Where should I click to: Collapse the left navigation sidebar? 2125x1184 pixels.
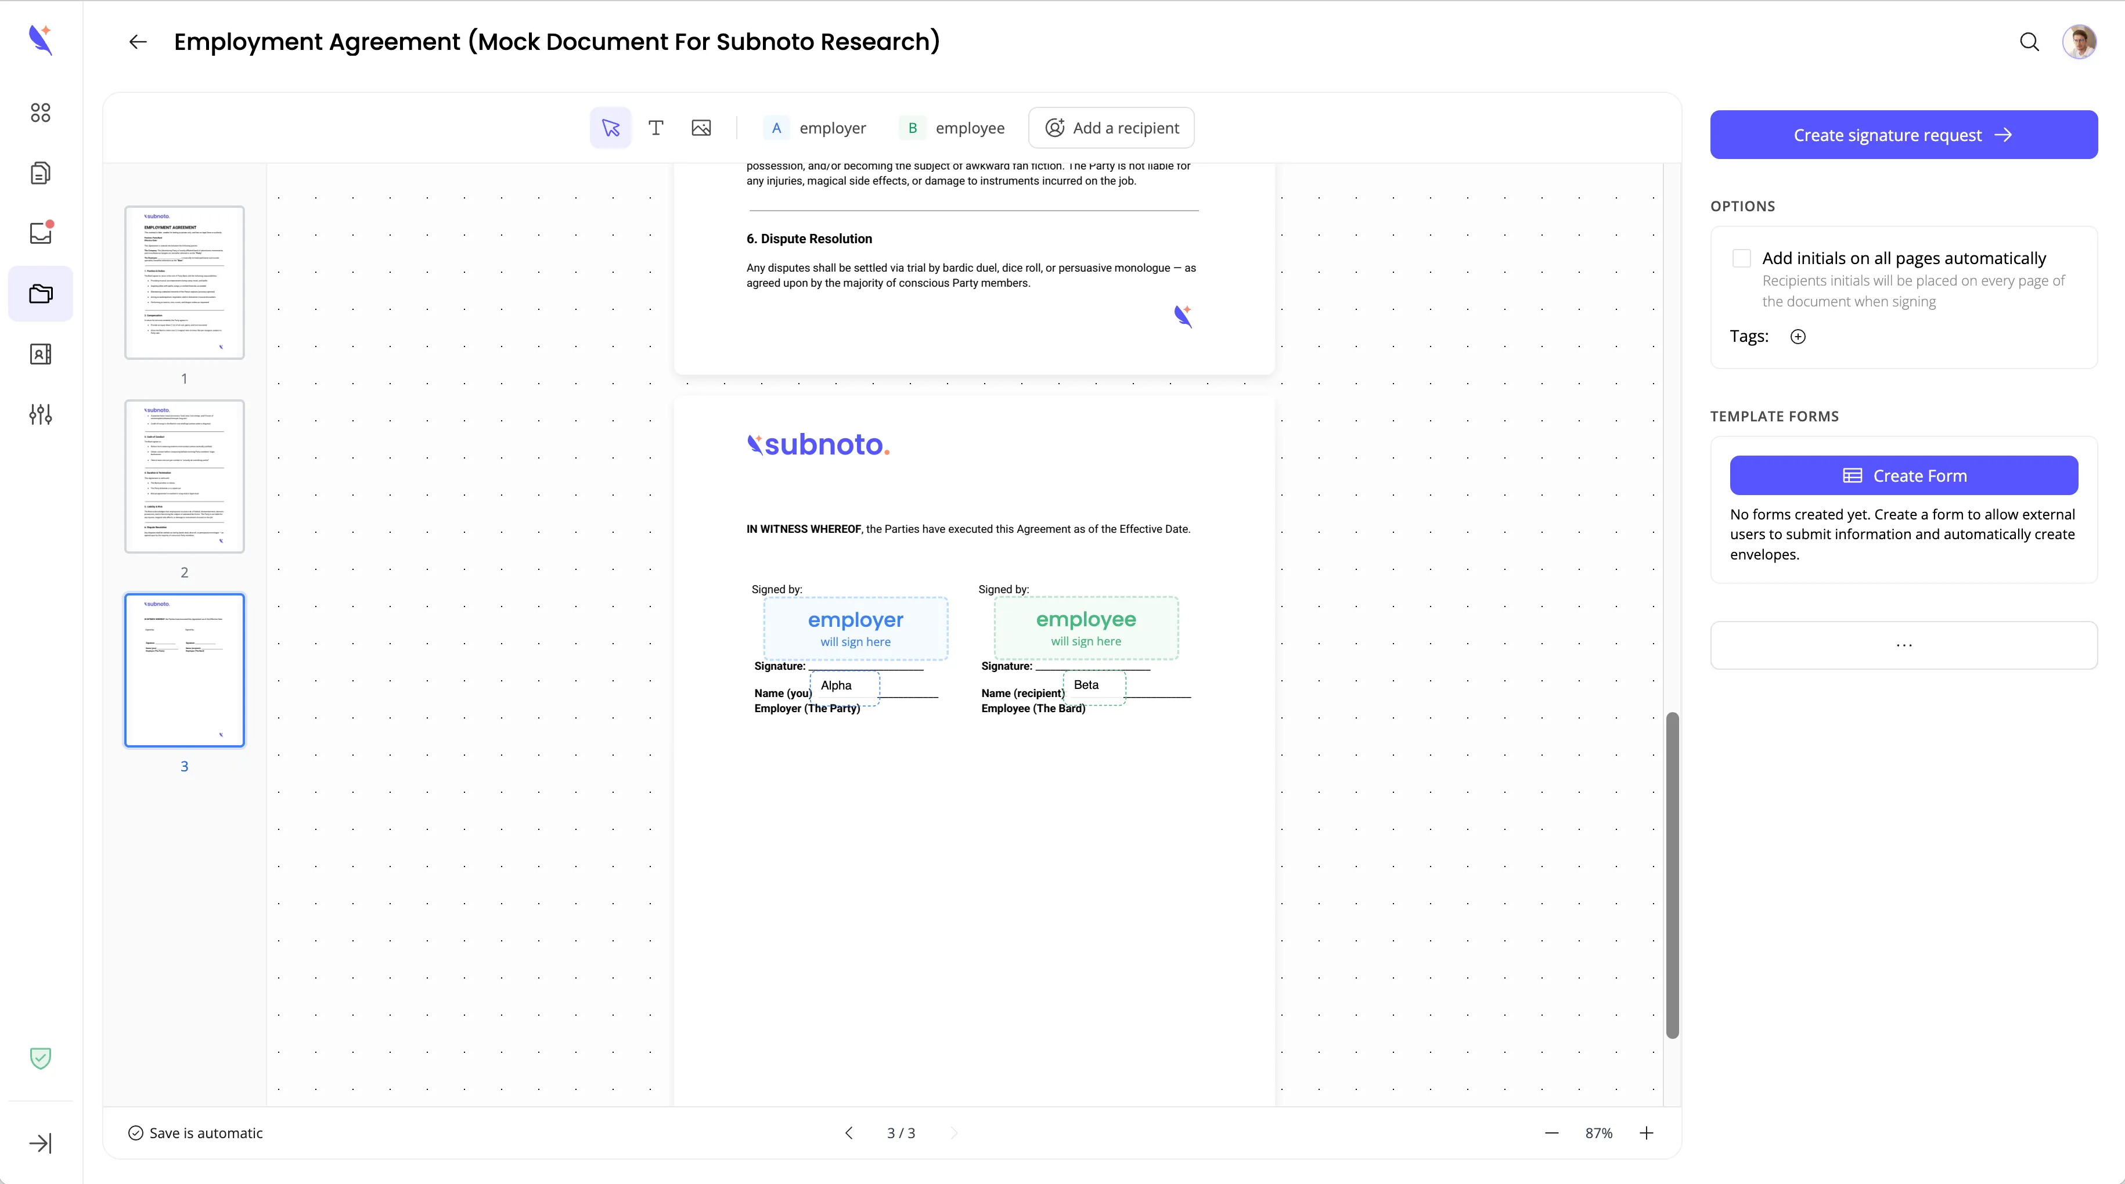[x=41, y=1143]
